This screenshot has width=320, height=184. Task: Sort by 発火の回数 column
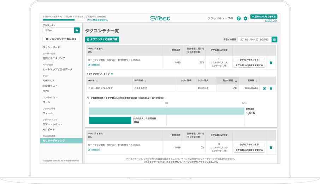(x=236, y=81)
